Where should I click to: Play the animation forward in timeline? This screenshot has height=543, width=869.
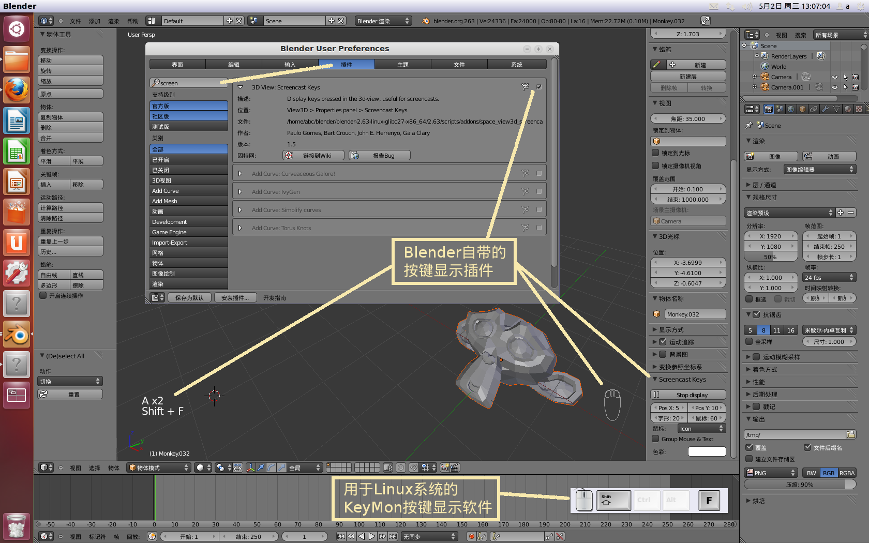(372, 537)
